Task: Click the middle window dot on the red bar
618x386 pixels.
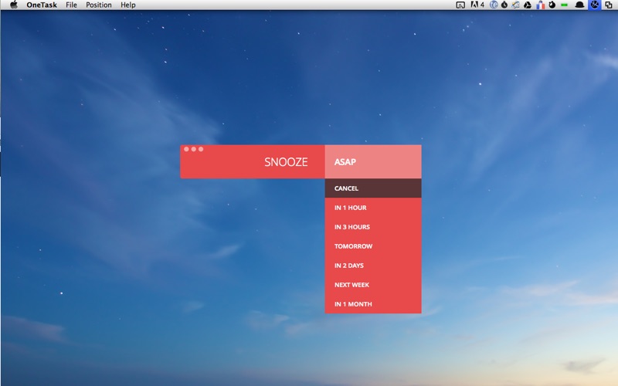Action: pyautogui.click(x=194, y=149)
